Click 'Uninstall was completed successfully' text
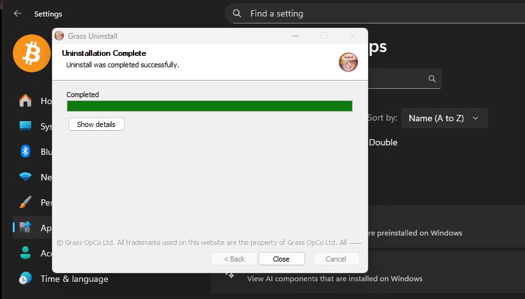The height and width of the screenshot is (299, 525). pyautogui.click(x=123, y=65)
